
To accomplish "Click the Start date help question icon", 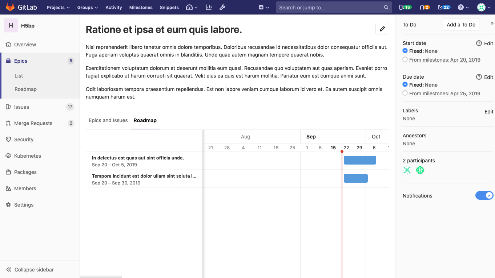I will pos(479,43).
